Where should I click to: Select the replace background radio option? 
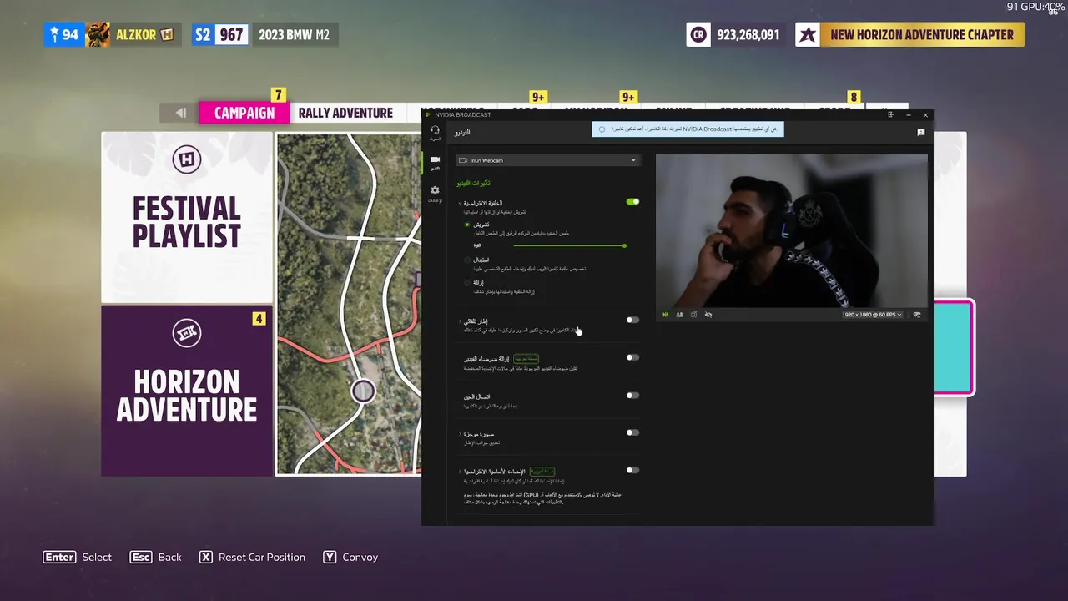467,260
